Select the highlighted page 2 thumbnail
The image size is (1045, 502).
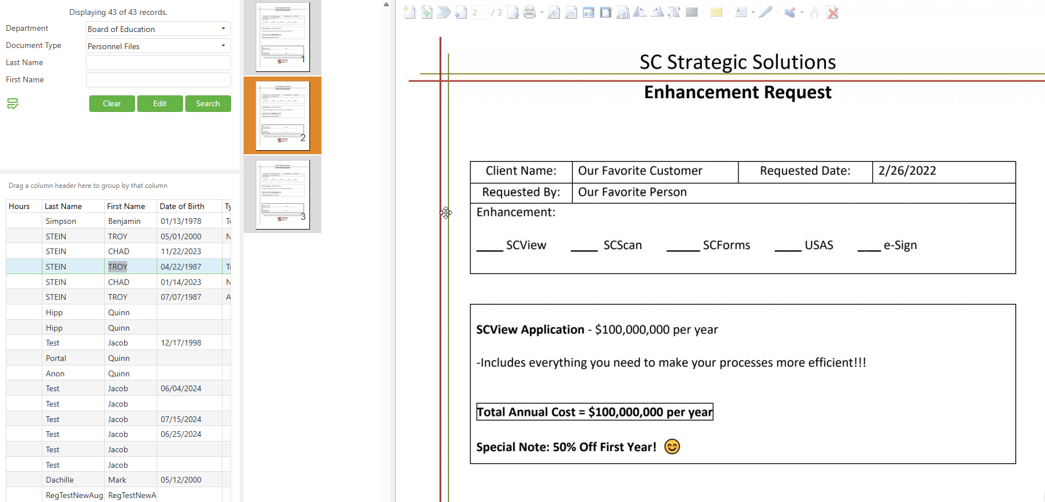coord(283,115)
